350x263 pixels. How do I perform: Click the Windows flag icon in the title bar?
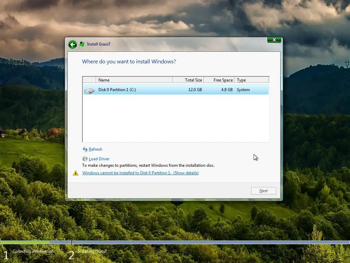click(x=82, y=44)
